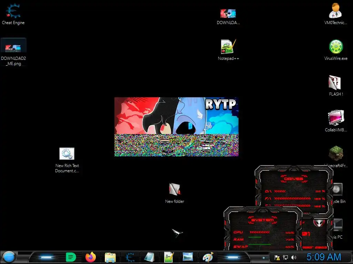Image resolution: width=353 pixels, height=264 pixels.
Task: Click the RAM usage bar in SYSTEM gadget
Action: 255,237
